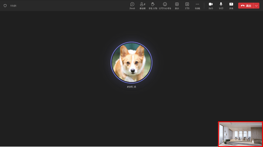
Task: Raise your hand with 手を上げる
Action: tap(153, 5)
